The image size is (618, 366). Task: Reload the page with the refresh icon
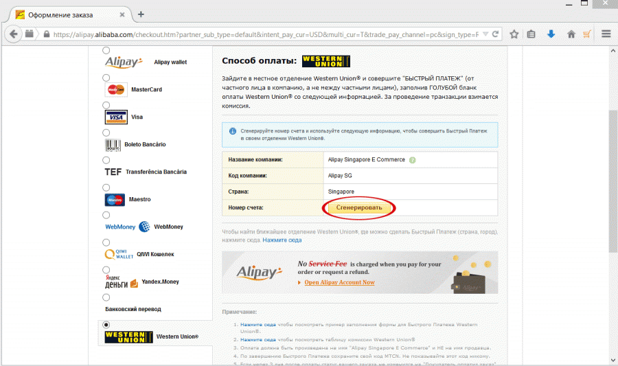[495, 34]
